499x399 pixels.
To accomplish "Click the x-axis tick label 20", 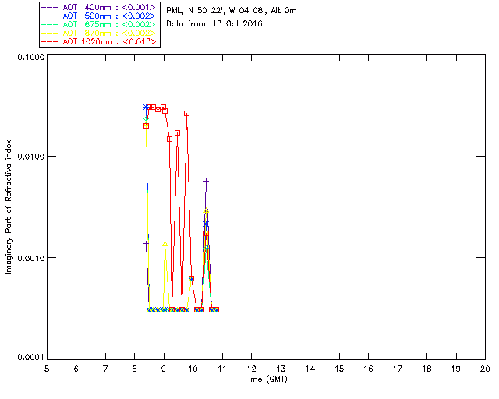I will (x=485, y=369).
